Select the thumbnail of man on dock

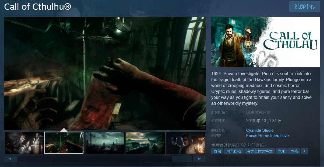tap(145, 143)
